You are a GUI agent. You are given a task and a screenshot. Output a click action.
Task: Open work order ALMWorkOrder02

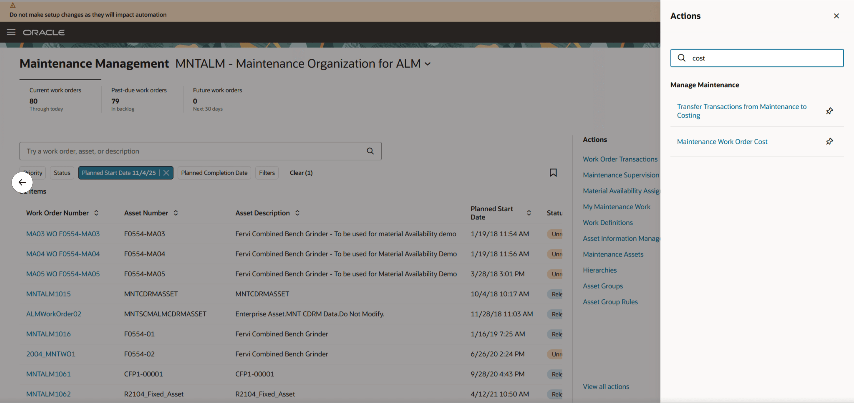(x=54, y=314)
